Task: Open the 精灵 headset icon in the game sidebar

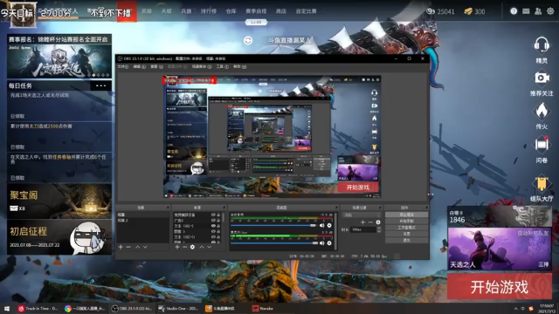Action: click(542, 45)
